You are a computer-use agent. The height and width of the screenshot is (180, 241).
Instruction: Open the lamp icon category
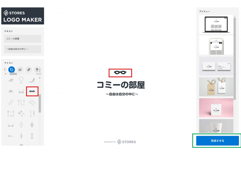(x=37, y=70)
